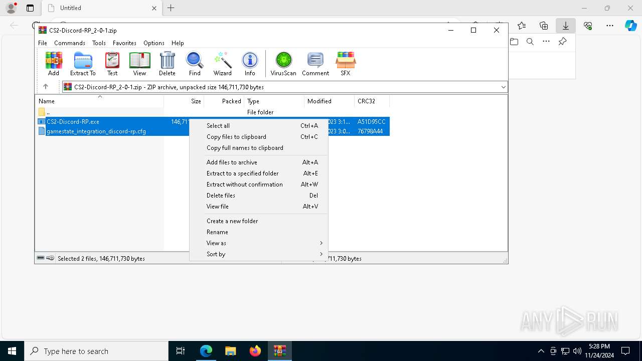The width and height of the screenshot is (642, 361).
Task: Sort by CRC32 column header
Action: coord(372,101)
